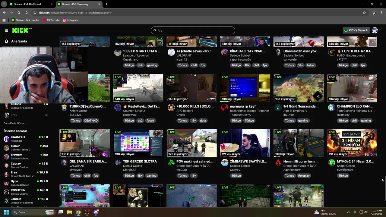386x217 pixels.
Task: Open BLT2323 channel avatar
Action: click(x=64, y=107)
